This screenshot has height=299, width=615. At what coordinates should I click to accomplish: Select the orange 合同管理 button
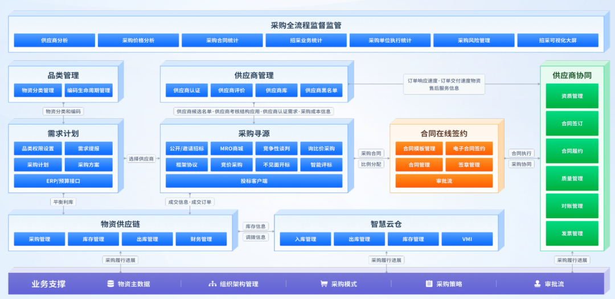[419, 165]
